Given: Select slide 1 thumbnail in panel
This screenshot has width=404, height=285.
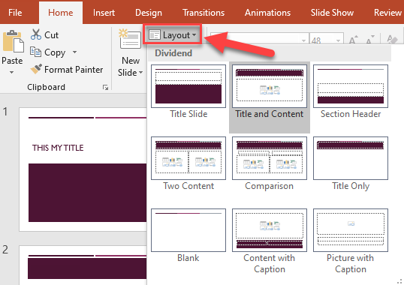Looking at the screenshot, I should 83,169.
